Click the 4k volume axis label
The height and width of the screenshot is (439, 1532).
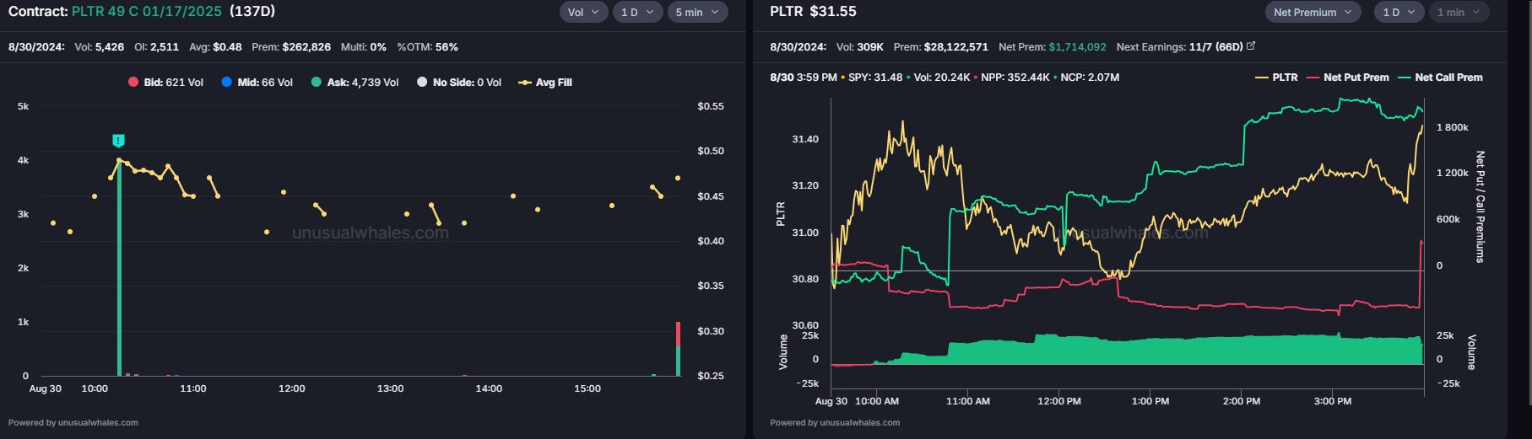point(23,160)
